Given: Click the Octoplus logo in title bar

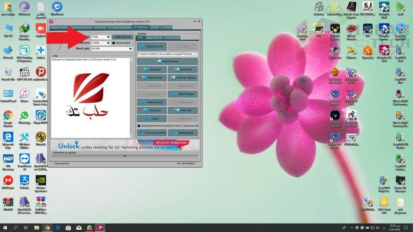Looking at the screenshot, I should pyautogui.click(x=51, y=22).
